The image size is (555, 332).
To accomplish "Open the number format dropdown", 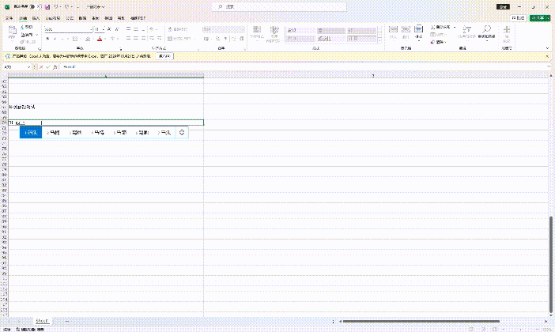I will click(242, 29).
